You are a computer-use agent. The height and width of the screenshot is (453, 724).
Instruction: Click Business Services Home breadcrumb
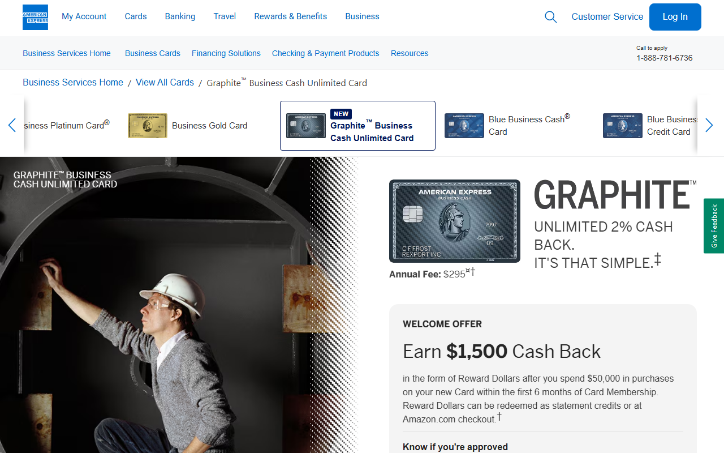tap(73, 83)
